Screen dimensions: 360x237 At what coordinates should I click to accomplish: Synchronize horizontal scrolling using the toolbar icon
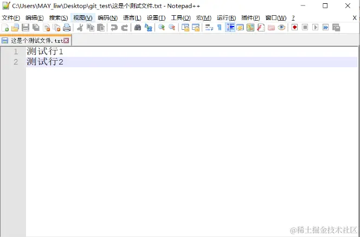click(x=196, y=28)
